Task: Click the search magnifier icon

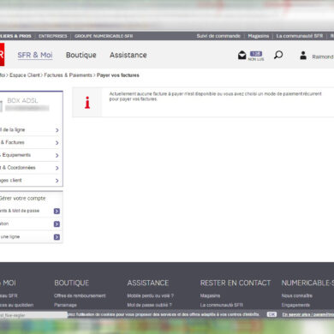Action: tap(278, 55)
